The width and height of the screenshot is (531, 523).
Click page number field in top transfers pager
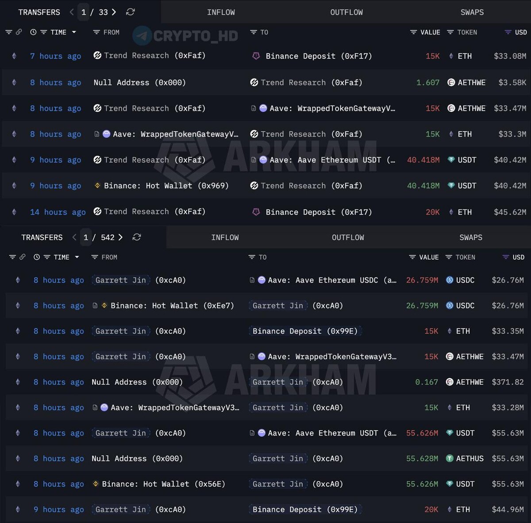click(84, 12)
